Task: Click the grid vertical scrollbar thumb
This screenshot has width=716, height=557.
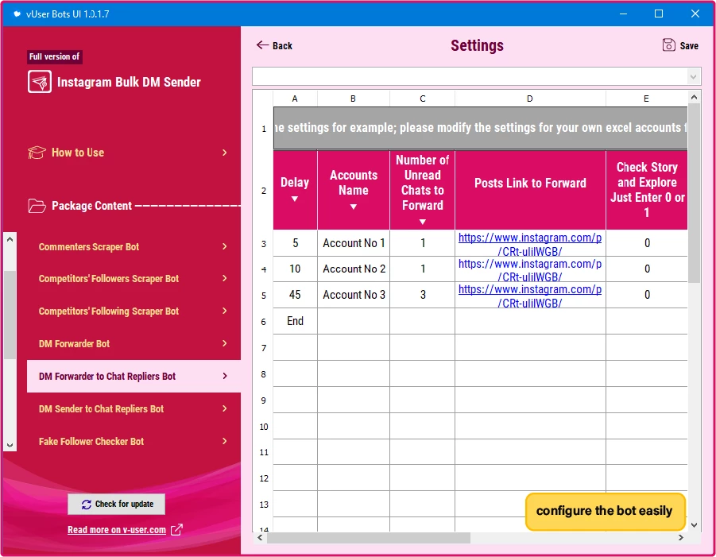Action: pyautogui.click(x=694, y=192)
